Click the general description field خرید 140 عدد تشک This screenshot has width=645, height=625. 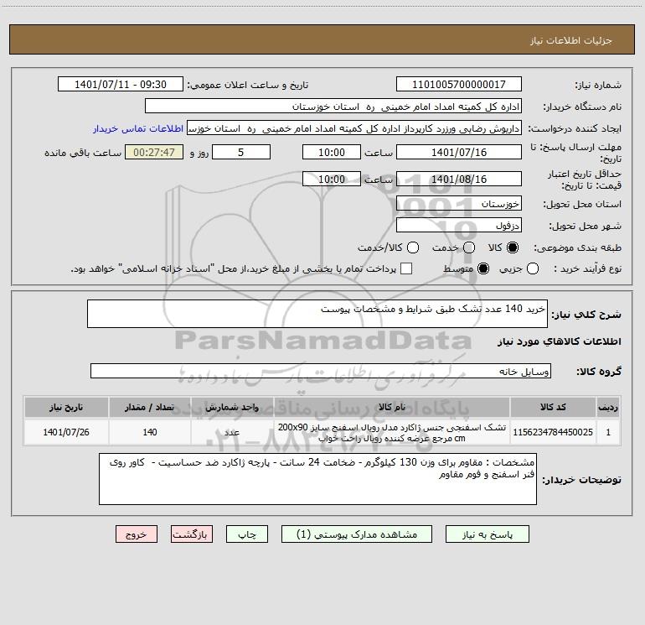point(317,314)
